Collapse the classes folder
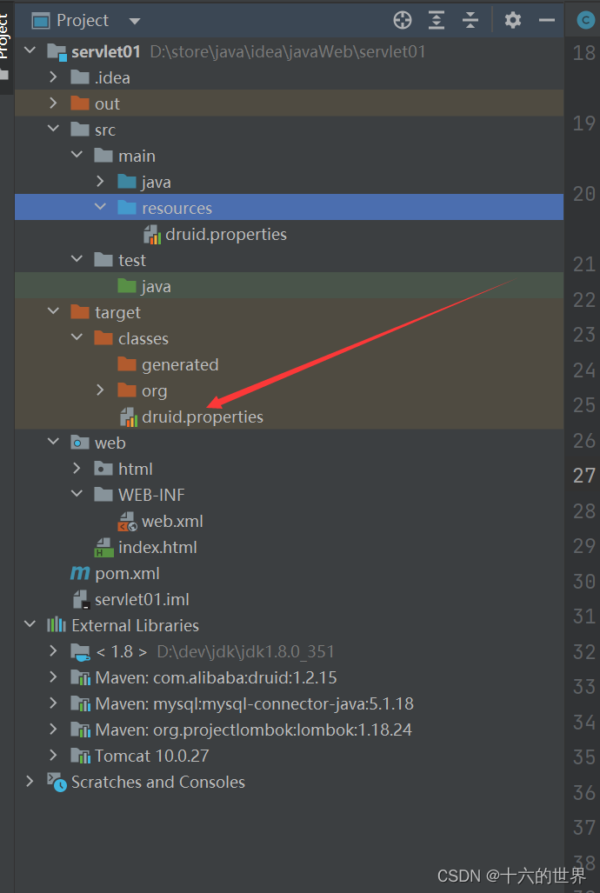Image resolution: width=600 pixels, height=893 pixels. [77, 338]
